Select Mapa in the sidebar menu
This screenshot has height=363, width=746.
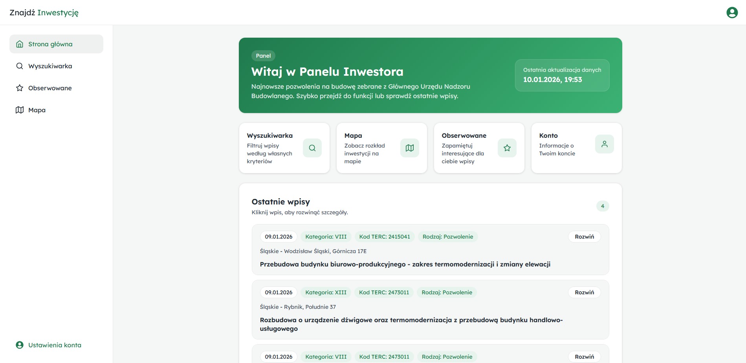(56, 110)
